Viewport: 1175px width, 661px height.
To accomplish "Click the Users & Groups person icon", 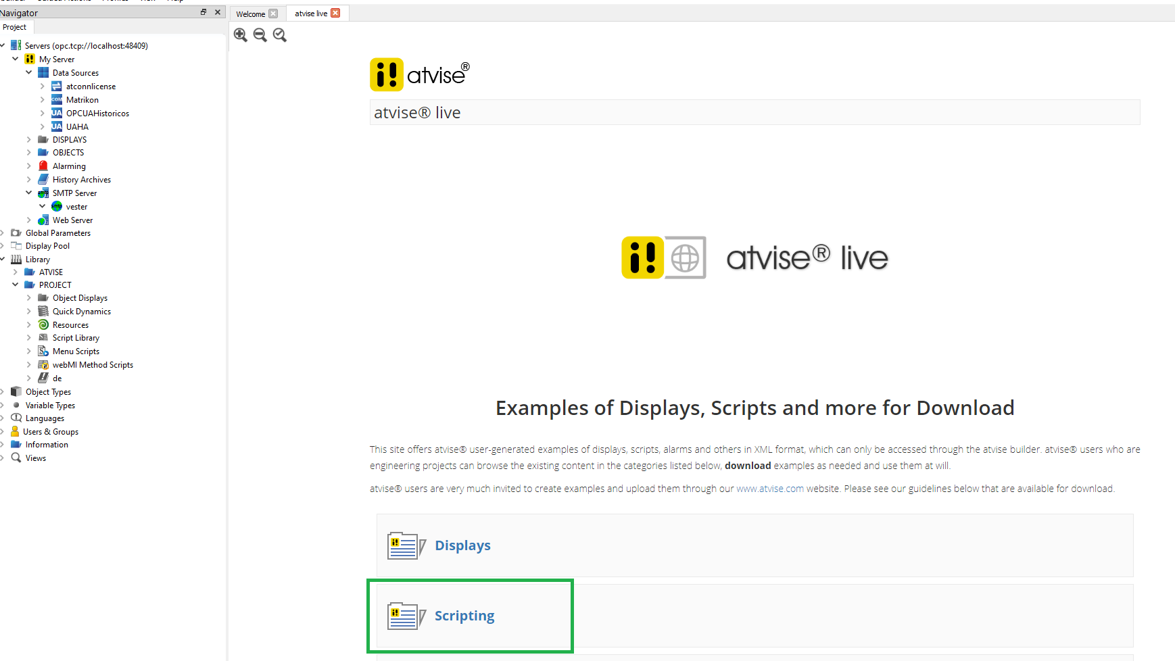I will (15, 431).
